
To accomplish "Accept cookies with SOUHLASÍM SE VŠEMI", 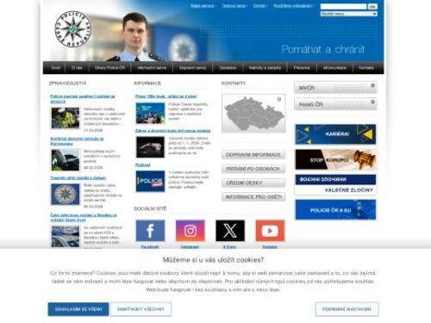I will [78, 309].
